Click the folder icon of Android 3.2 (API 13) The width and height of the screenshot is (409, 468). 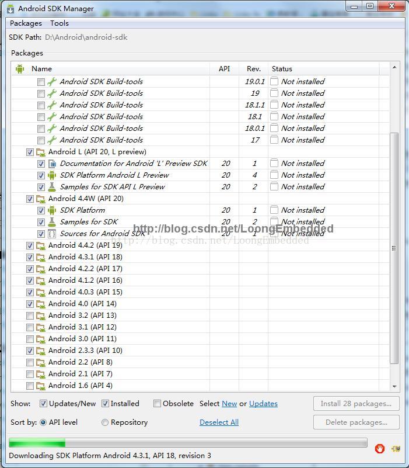tap(40, 316)
